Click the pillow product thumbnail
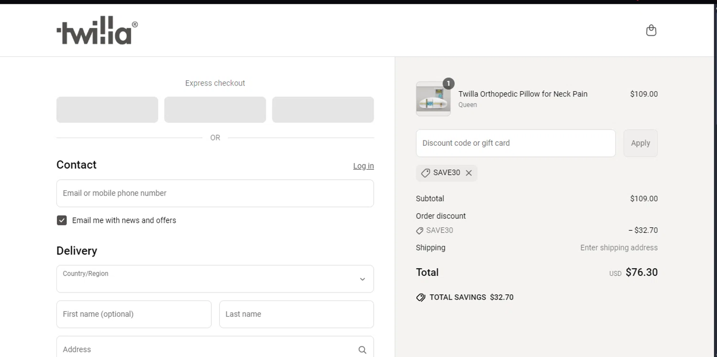The image size is (717, 357). pyautogui.click(x=433, y=99)
